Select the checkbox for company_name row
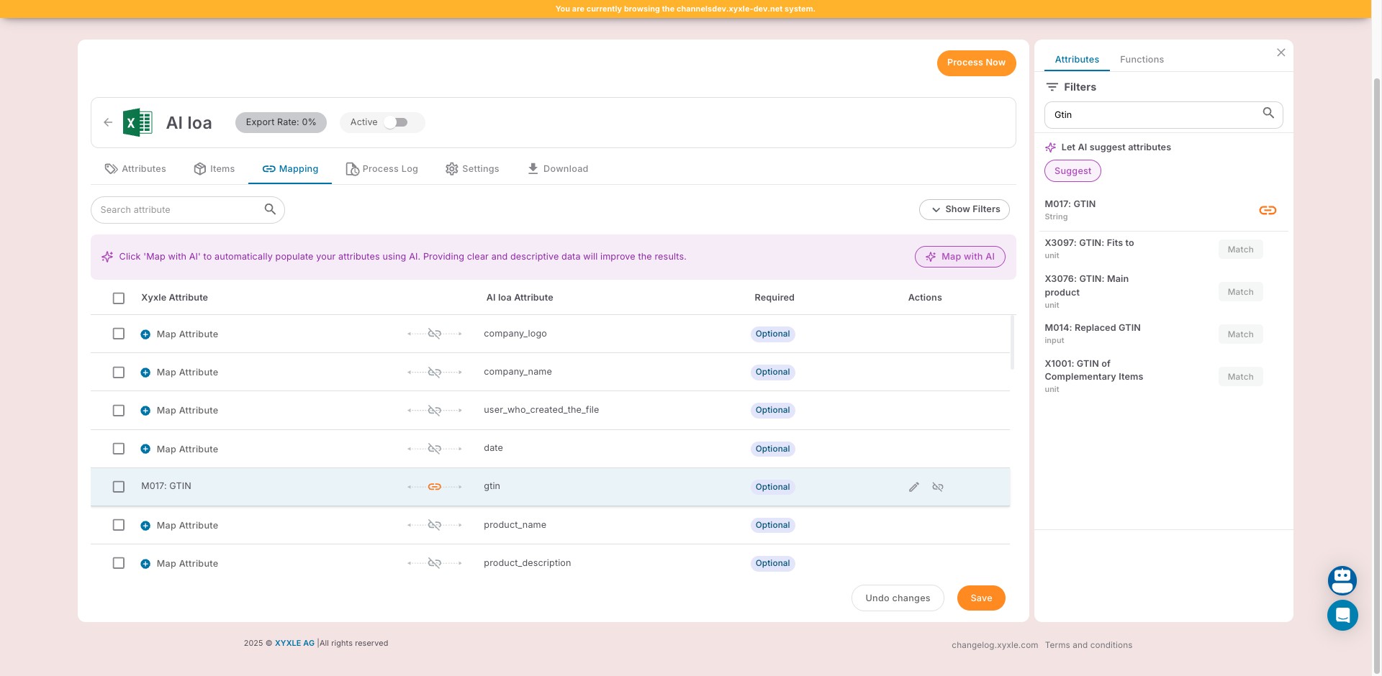This screenshot has height=676, width=1382. coord(119,373)
